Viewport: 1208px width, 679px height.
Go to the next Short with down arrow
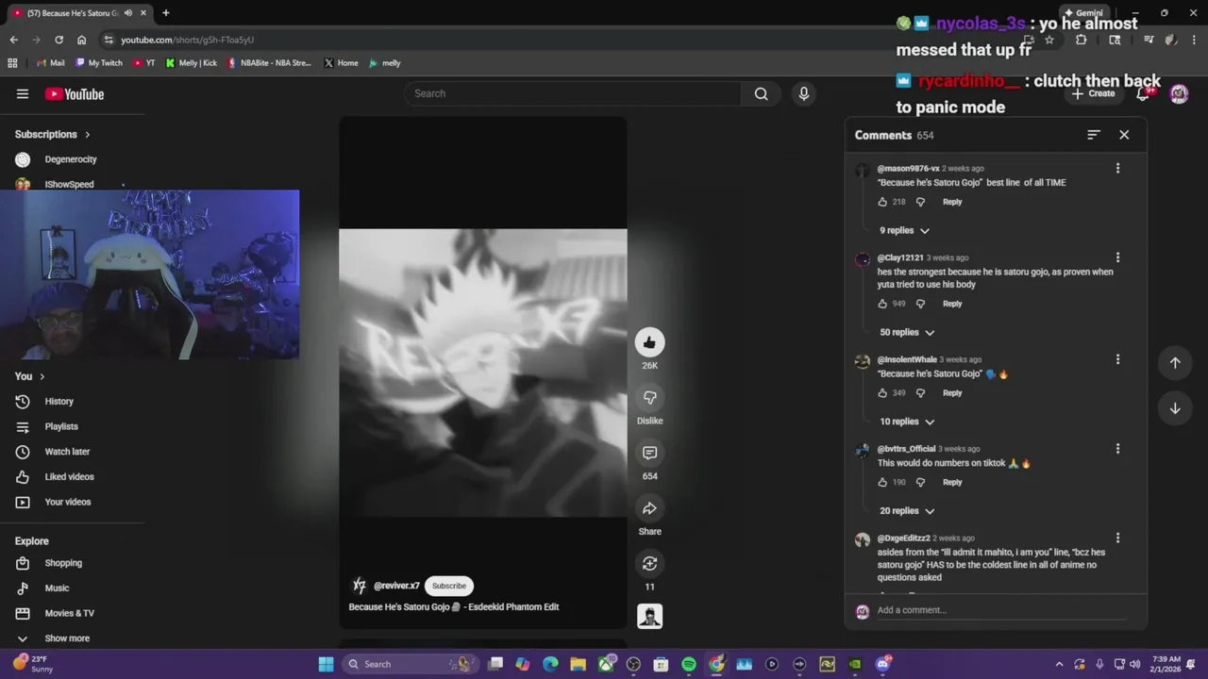pos(1175,408)
